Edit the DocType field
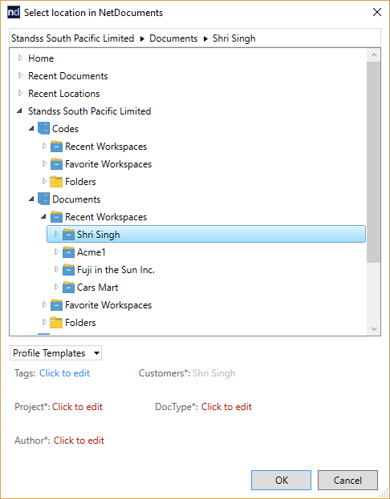Viewport: 390px width, 499px height. pos(227,407)
